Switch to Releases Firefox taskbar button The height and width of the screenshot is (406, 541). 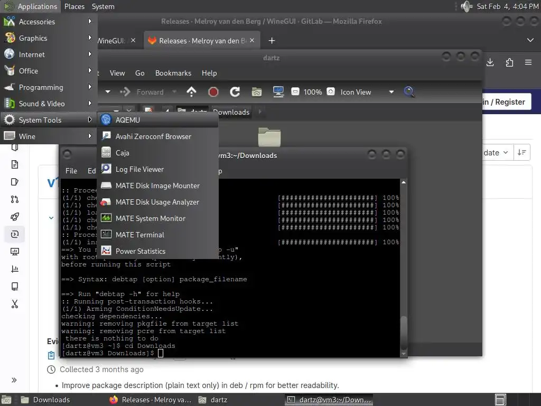[151, 400]
